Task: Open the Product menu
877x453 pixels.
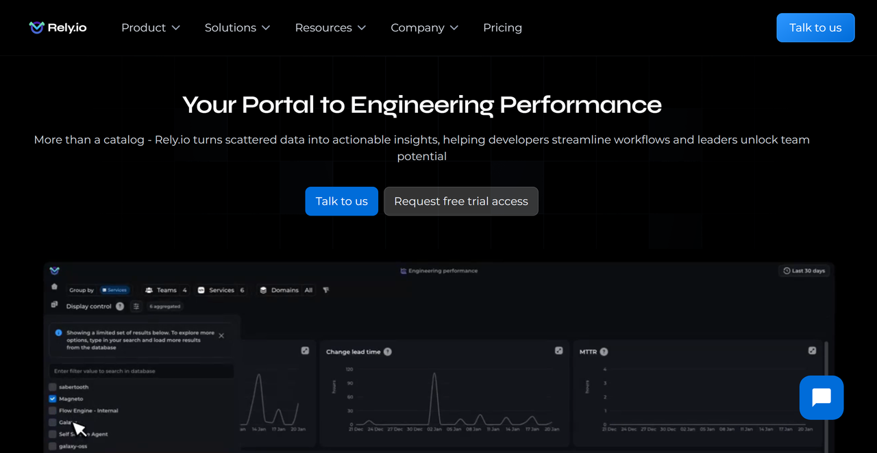Action: click(x=150, y=27)
